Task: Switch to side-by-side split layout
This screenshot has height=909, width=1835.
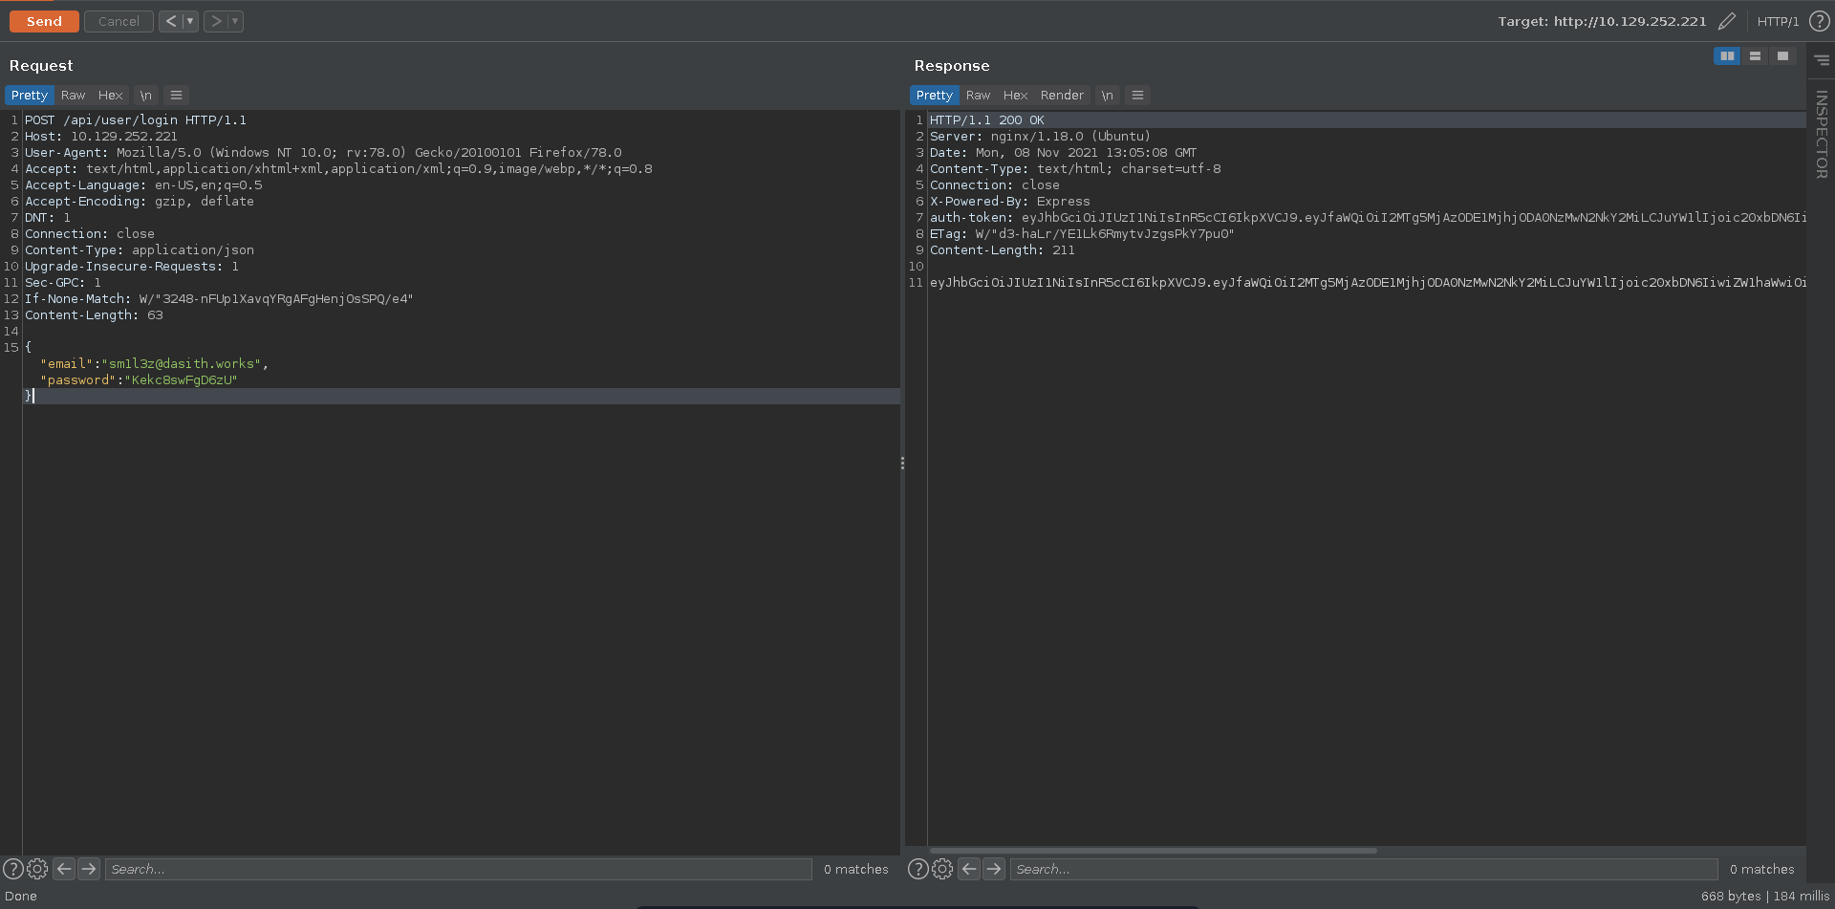Action: [1727, 56]
